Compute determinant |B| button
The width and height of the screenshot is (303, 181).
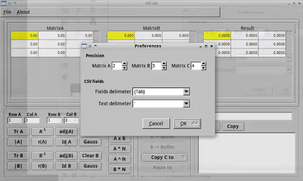[18, 166]
